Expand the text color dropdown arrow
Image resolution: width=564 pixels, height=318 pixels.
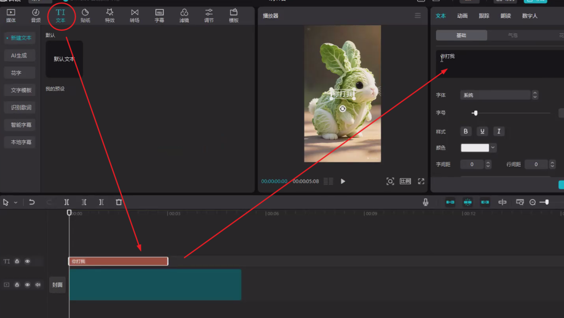point(492,148)
